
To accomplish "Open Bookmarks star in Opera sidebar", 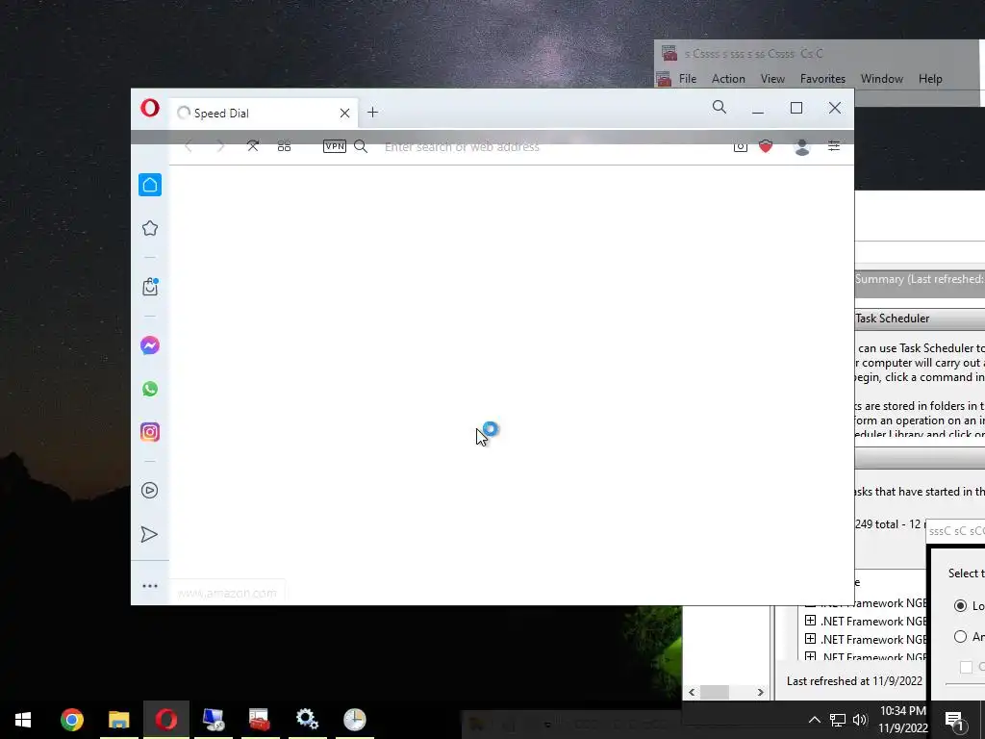I will [x=149, y=228].
